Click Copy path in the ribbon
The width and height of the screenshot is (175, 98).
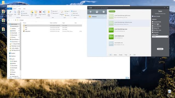(x=24, y=13)
